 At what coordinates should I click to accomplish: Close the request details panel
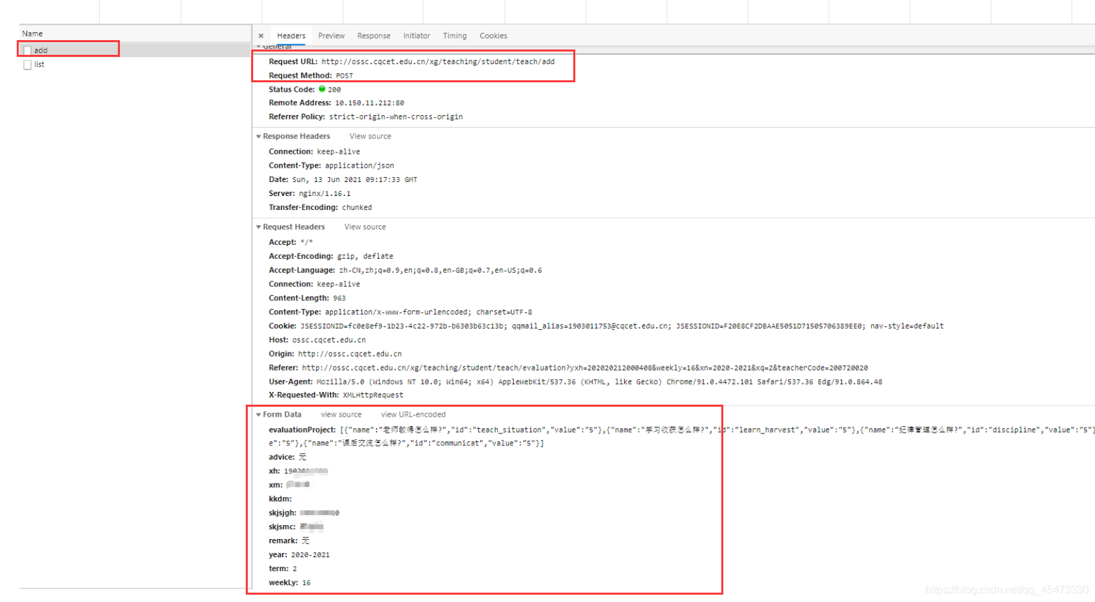(261, 36)
